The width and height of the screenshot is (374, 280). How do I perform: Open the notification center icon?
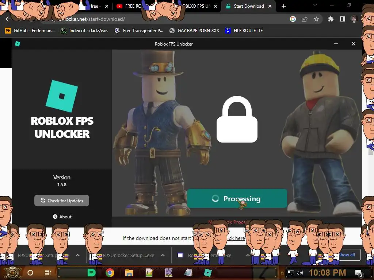[359, 273]
